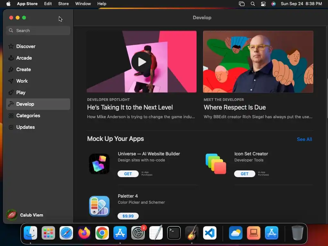
Task: Open TextEdit from the dock
Action: (x=156, y=233)
